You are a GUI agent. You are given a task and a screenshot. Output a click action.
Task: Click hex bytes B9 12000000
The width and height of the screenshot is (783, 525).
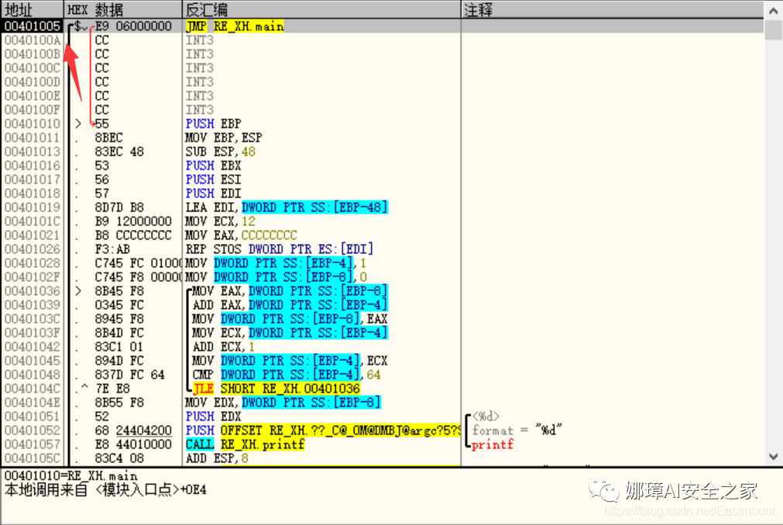click(133, 221)
